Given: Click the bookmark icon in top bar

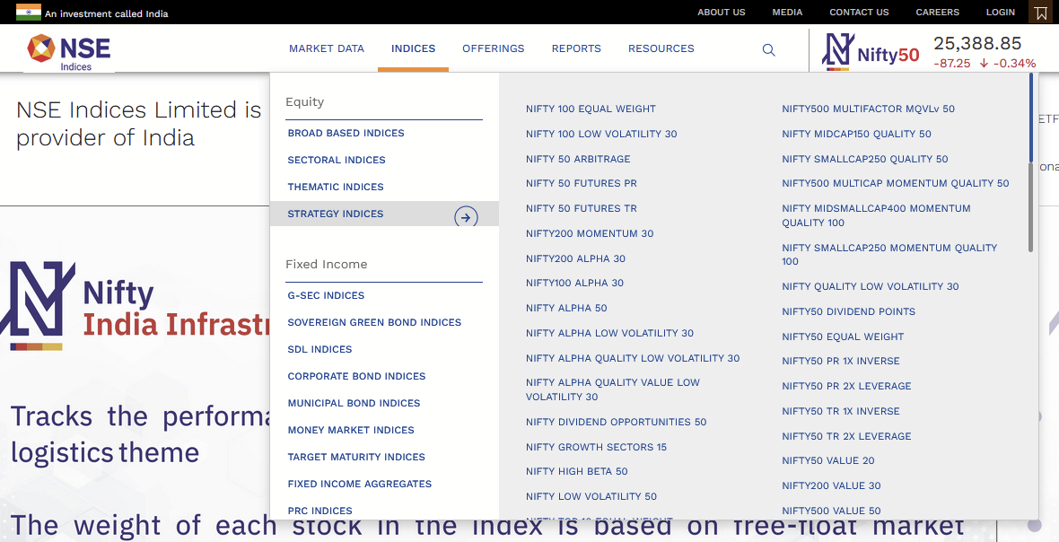Looking at the screenshot, I should pyautogui.click(x=1040, y=13).
